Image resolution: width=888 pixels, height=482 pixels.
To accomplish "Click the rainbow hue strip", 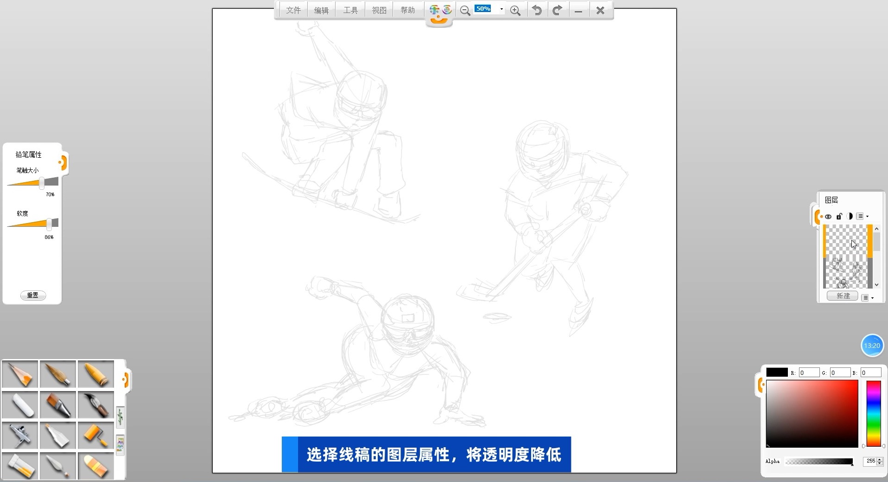I will click(874, 413).
